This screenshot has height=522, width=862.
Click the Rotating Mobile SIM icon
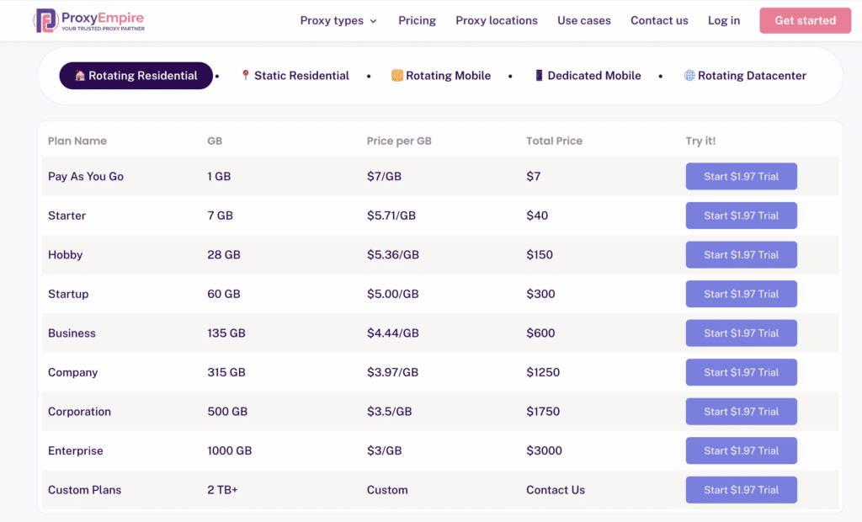[396, 76]
